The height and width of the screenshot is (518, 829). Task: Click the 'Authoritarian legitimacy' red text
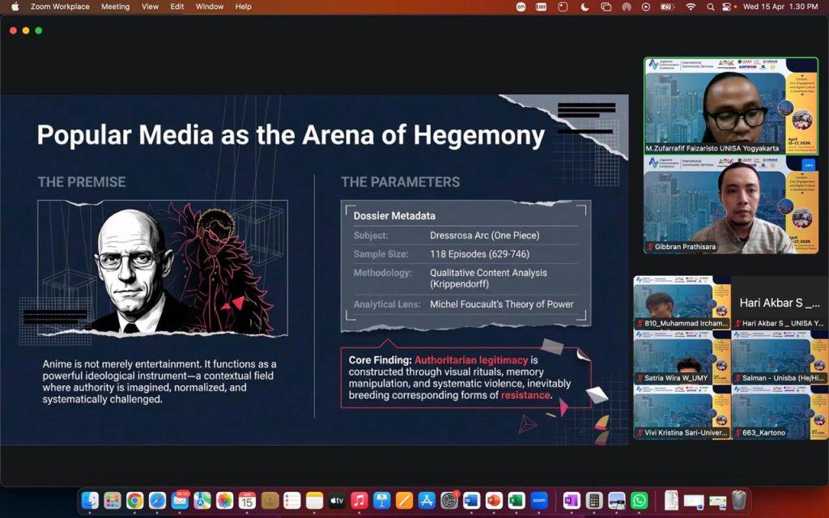pyautogui.click(x=471, y=360)
